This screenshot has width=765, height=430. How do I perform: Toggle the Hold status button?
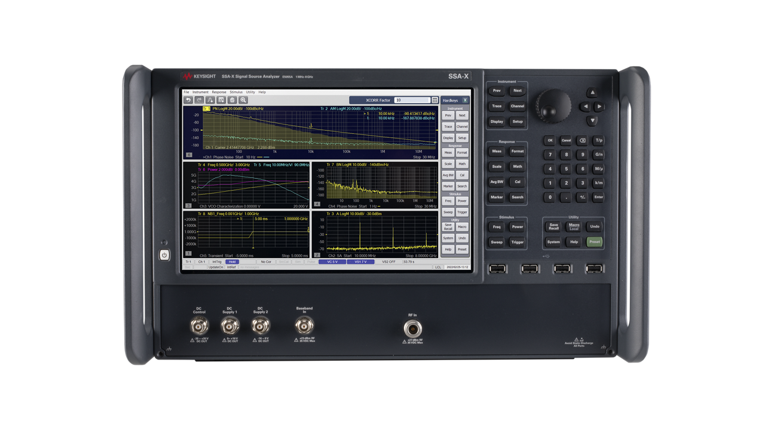coord(232,262)
